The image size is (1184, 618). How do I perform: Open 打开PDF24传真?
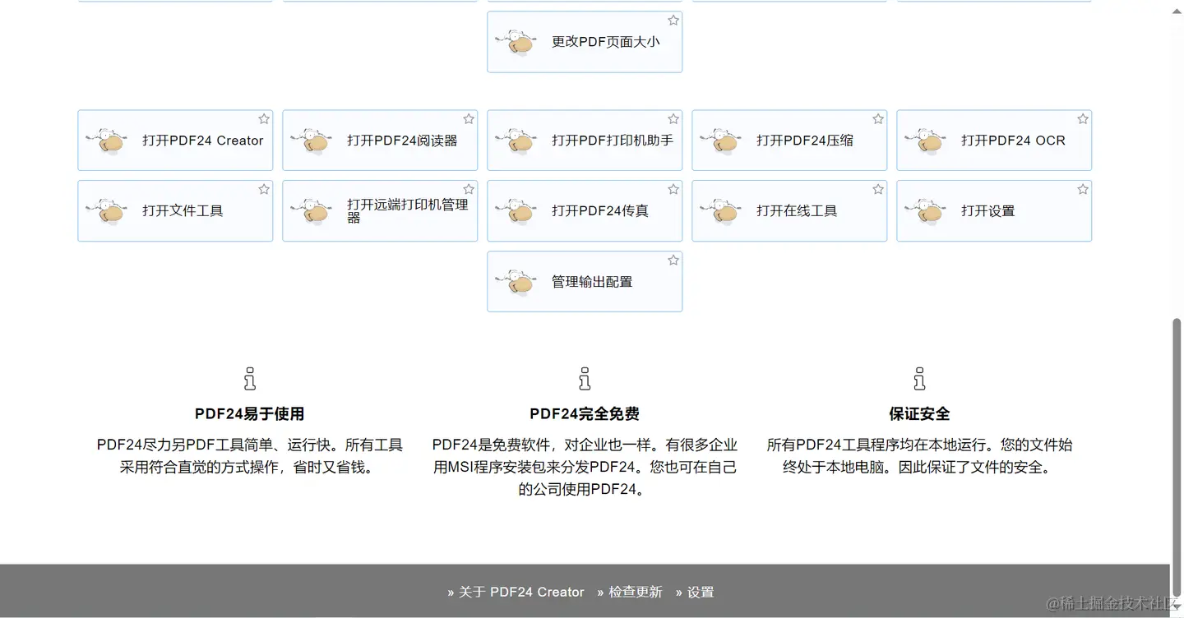(x=585, y=211)
